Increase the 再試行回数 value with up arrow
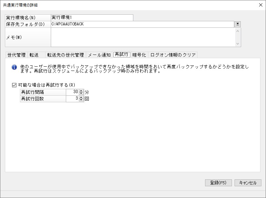 tap(81, 97)
